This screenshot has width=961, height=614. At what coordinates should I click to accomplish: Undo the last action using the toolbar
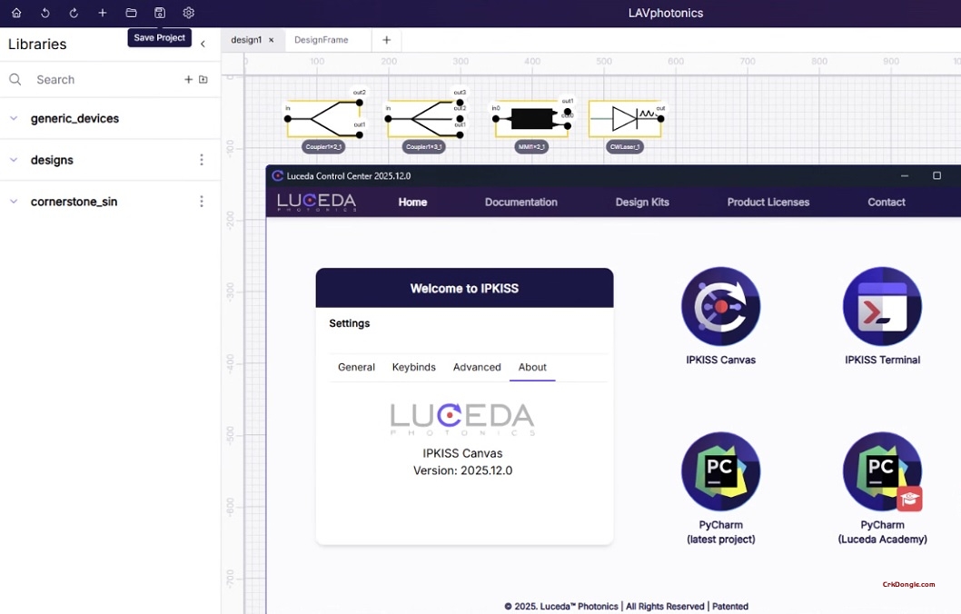point(45,13)
